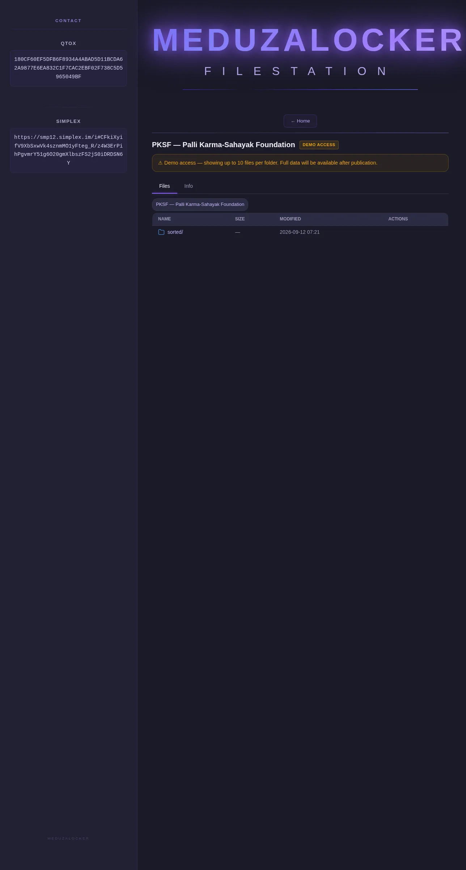The width and height of the screenshot is (466, 870).
Task: Click the warning triangle icon in demo banner
Action: [x=160, y=163]
